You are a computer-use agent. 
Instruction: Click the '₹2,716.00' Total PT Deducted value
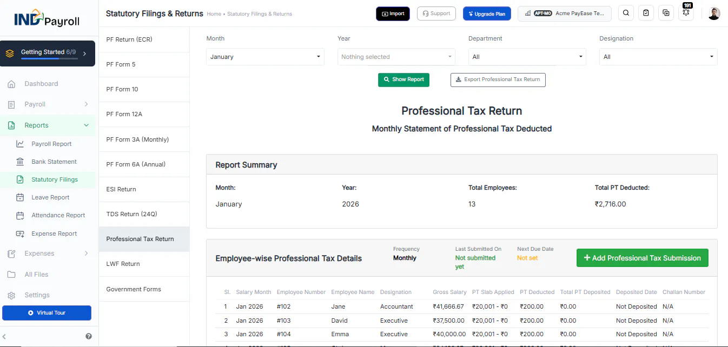tap(610, 204)
